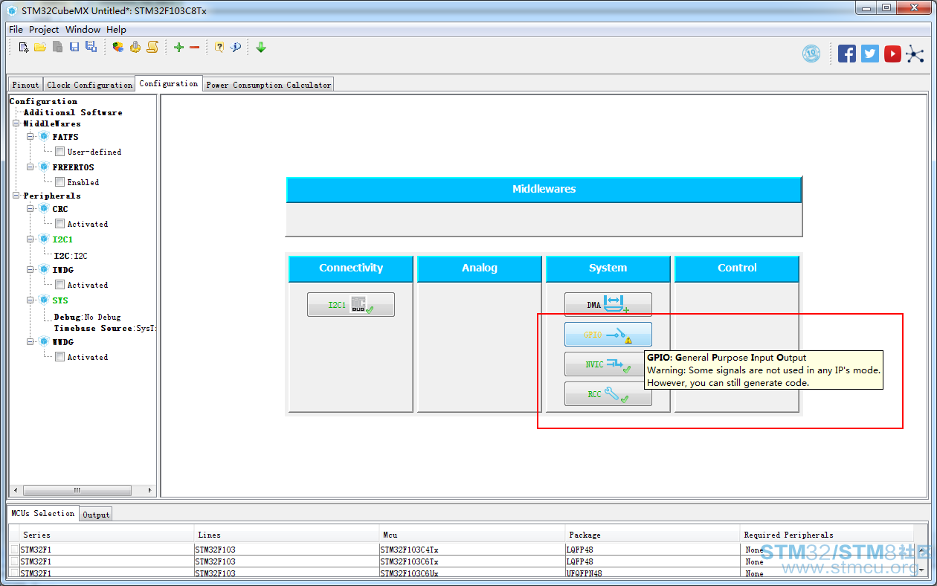Check the WWDG Activated checkbox
Viewport: 937px width, 586px height.
[60, 357]
